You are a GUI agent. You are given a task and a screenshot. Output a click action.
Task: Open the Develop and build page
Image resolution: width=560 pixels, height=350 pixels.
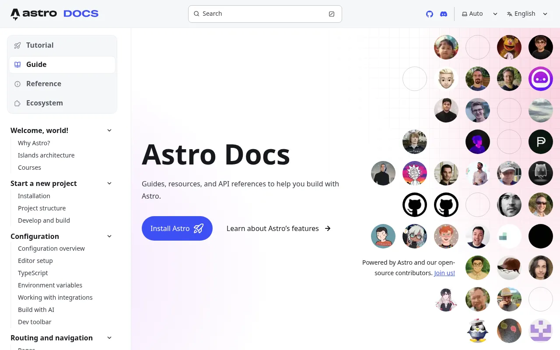44,220
